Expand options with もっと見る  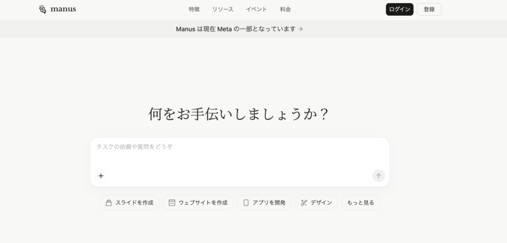point(360,202)
